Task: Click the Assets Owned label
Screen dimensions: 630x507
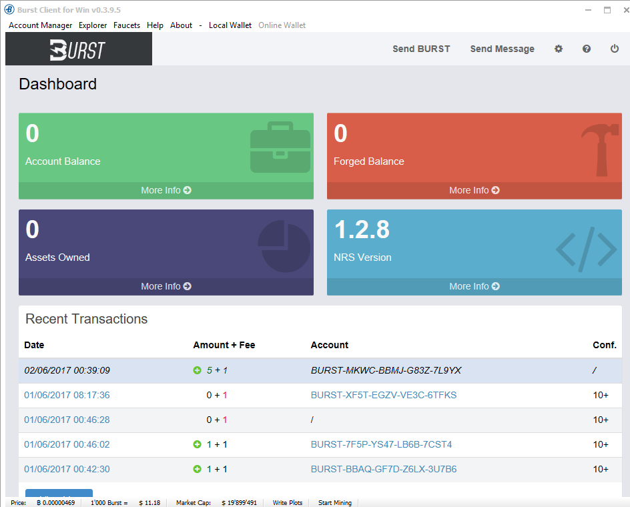Action: [x=57, y=258]
